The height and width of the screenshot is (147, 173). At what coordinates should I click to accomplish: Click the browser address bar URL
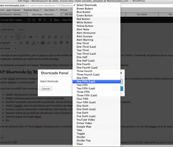coord(36,6)
